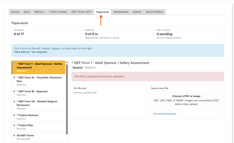Open the Record History tab
Image resolution: width=234 pixels, height=143 pixels.
pyautogui.click(x=154, y=12)
